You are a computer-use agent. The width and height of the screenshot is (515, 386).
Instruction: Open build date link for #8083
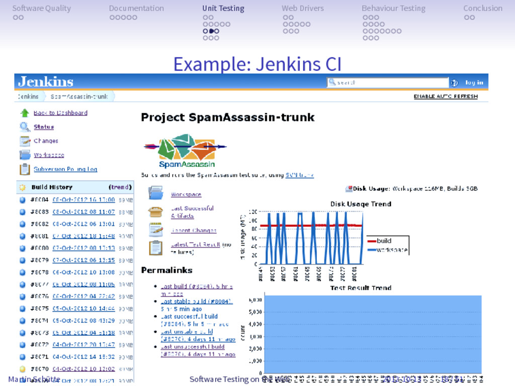84,212
